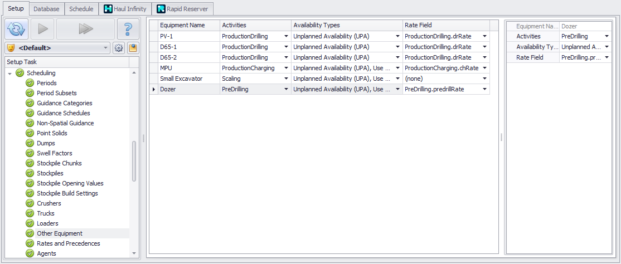Click green check icon next to Swell Factors
This screenshot has height=264, width=621.
(30, 153)
